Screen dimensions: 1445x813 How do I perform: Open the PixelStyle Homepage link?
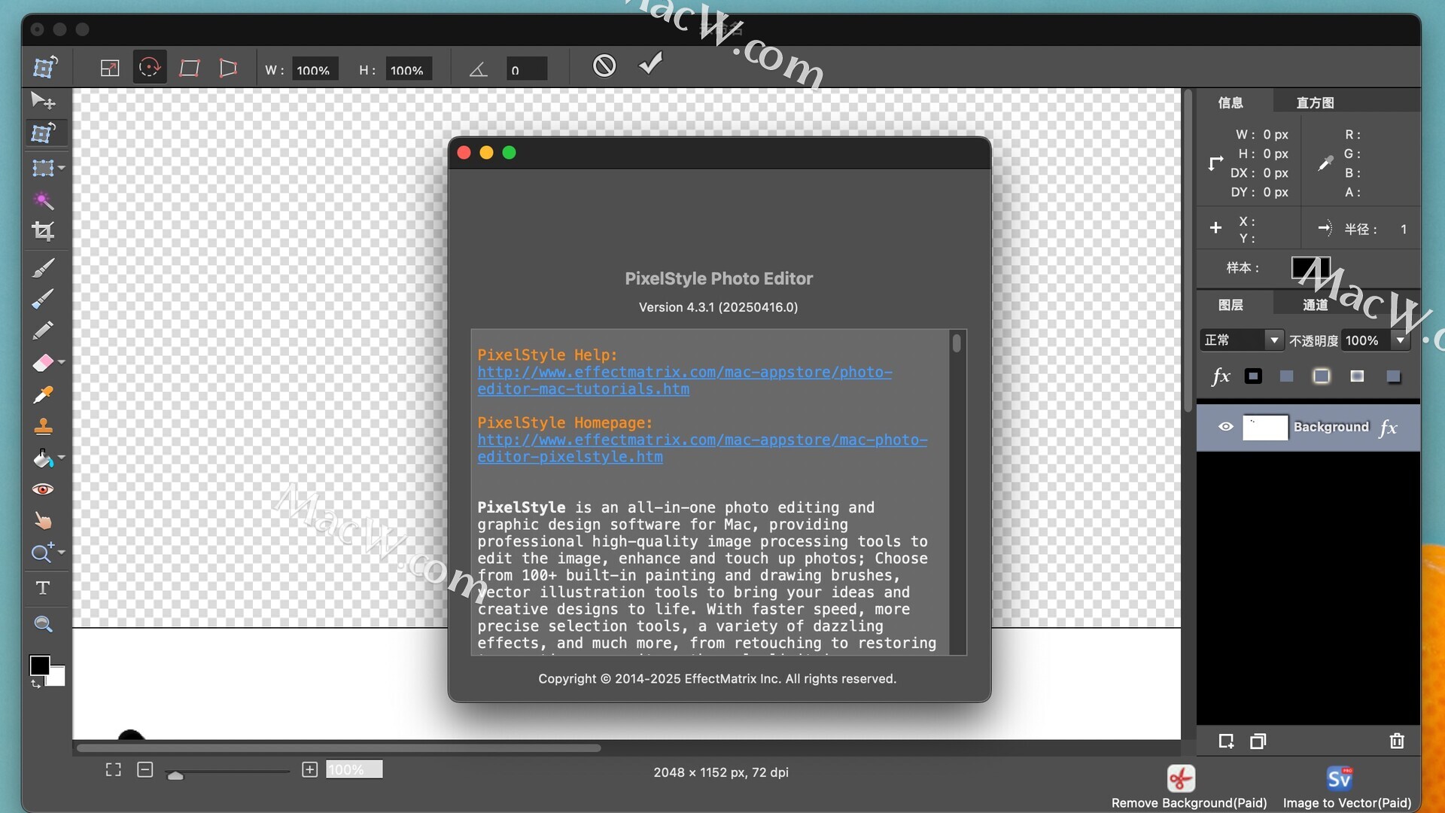tap(702, 449)
